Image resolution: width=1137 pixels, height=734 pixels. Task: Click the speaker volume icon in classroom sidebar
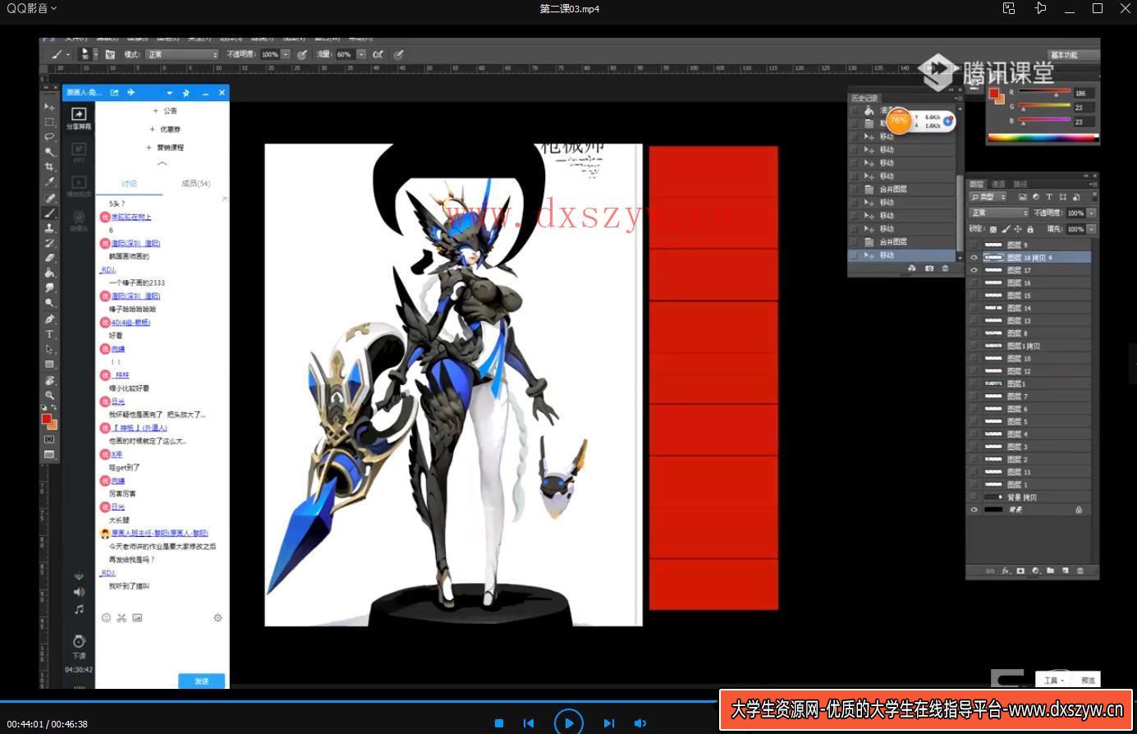pos(79,592)
